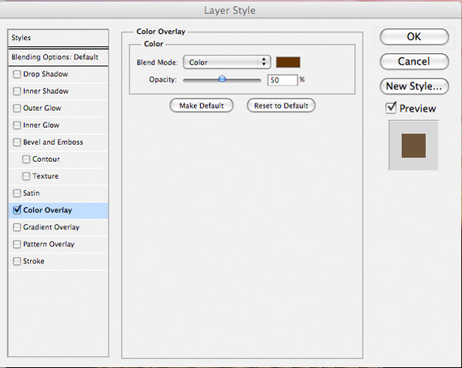Enable the Inner Shadow checkbox
The height and width of the screenshot is (368, 462).
[x=17, y=91]
